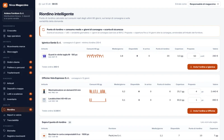The height and width of the screenshot is (140, 224).
Task: Click the App operatore phone icon
Action: tap(4, 36)
